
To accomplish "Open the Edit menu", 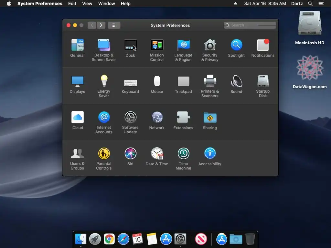I will click(x=72, y=4).
